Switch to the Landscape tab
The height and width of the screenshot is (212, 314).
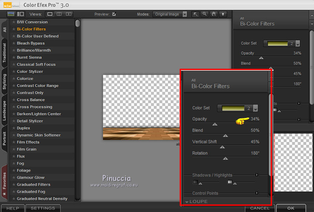[x=4, y=111]
